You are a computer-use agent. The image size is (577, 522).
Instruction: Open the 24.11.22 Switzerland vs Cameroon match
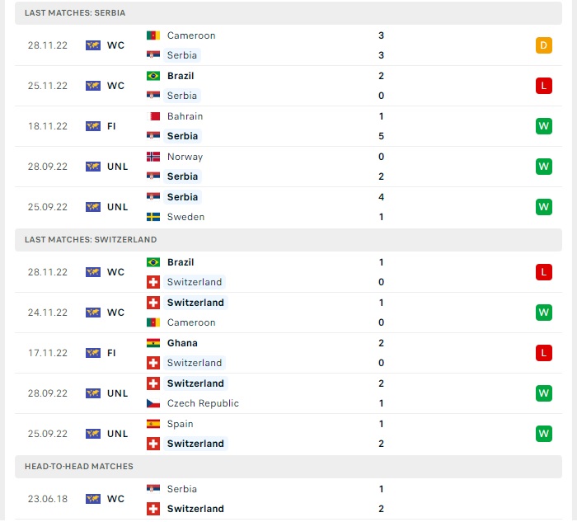point(288,313)
